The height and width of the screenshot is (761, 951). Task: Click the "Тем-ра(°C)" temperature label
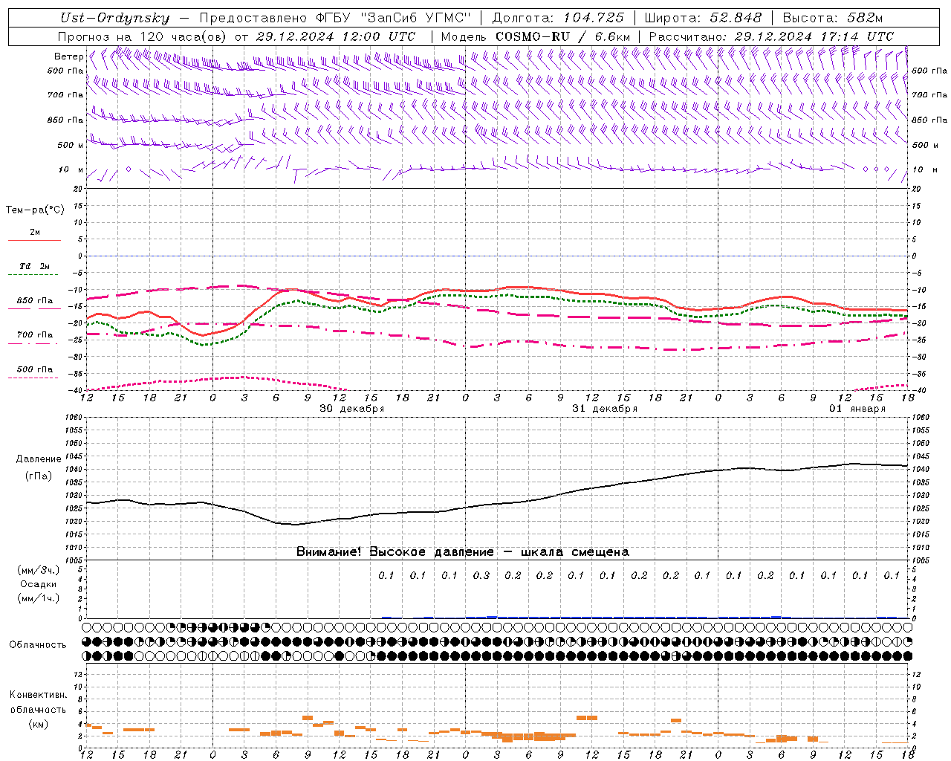[x=35, y=210]
